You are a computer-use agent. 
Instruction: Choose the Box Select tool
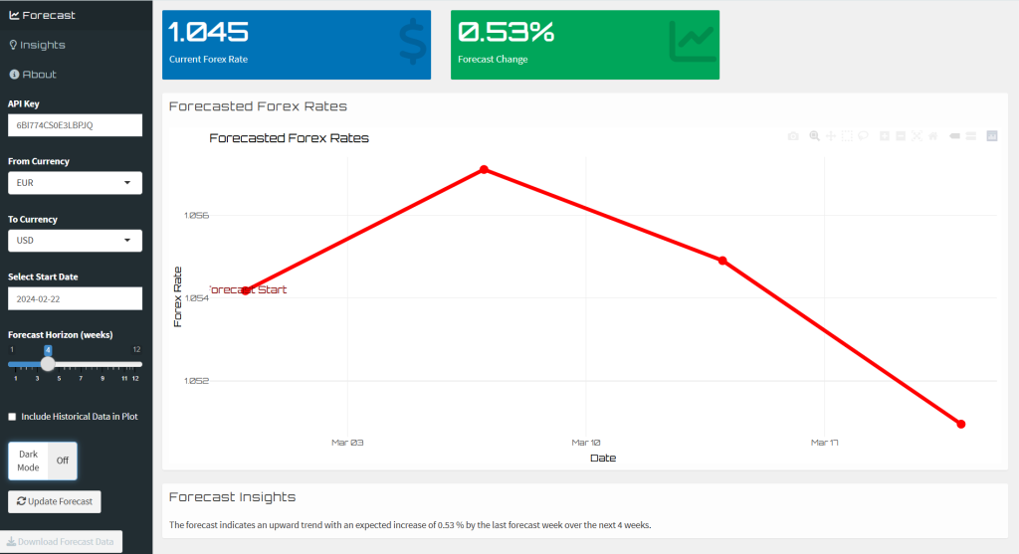coord(847,136)
